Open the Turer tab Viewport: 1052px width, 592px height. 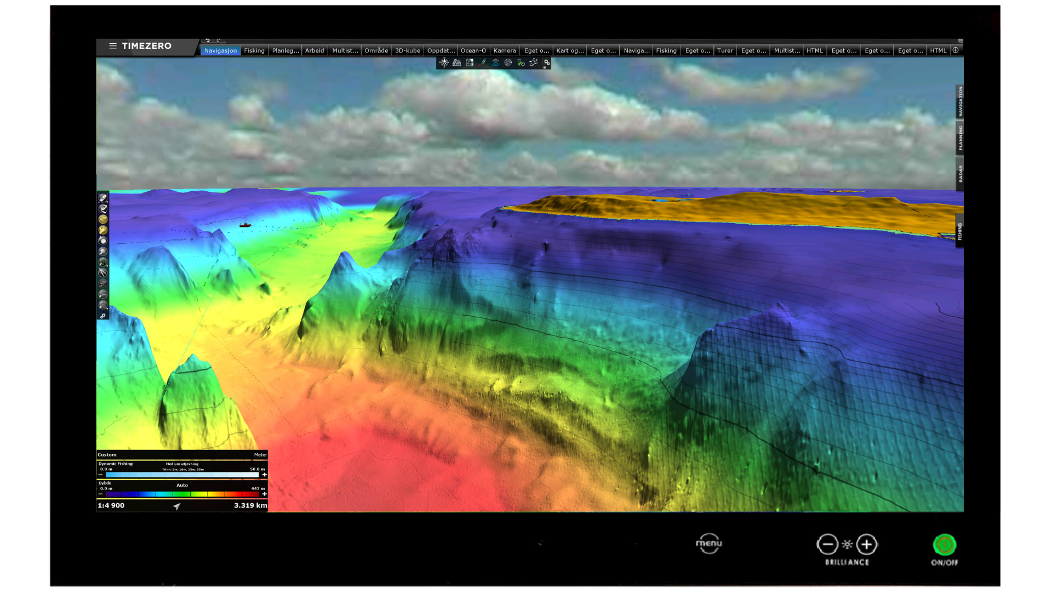click(725, 50)
